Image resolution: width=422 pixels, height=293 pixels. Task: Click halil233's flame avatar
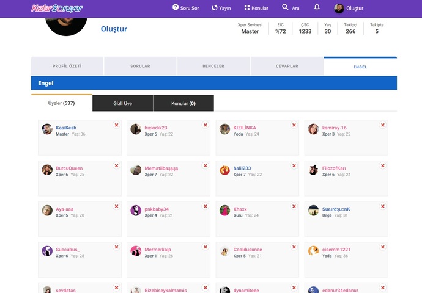pos(224,170)
